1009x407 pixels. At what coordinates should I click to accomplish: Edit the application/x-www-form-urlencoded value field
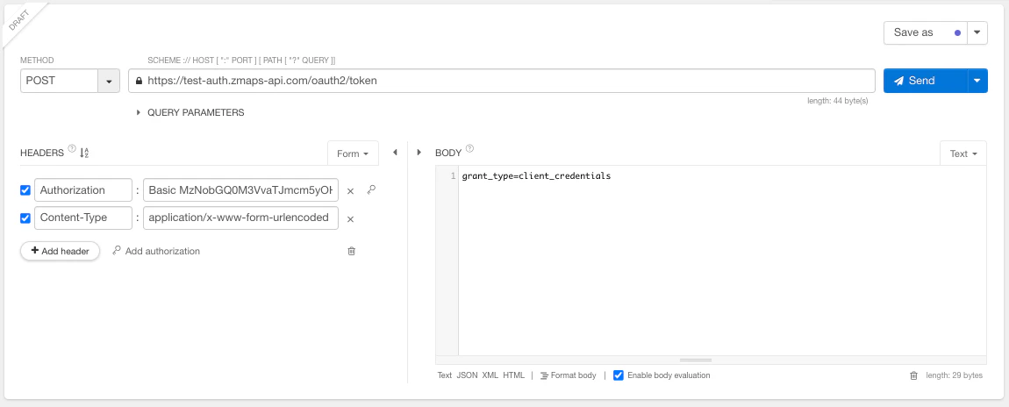[240, 218]
